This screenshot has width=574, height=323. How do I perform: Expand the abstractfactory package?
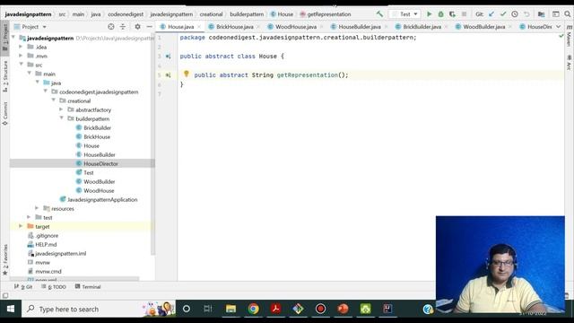click(62, 109)
